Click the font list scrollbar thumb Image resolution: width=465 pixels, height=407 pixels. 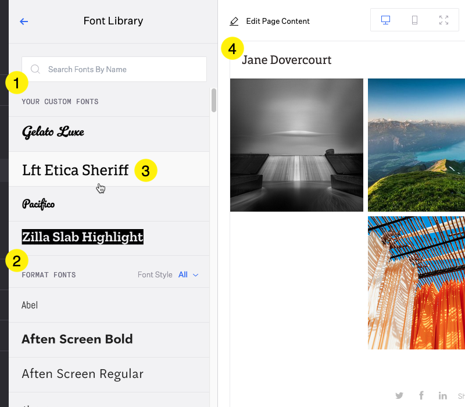(213, 100)
